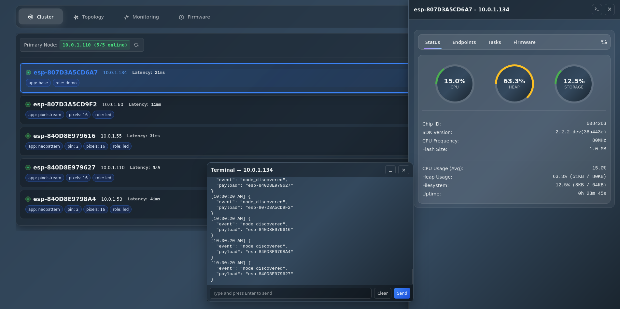Click the Cluster globe icon
Screen dimensions: 620x309
(31, 17)
